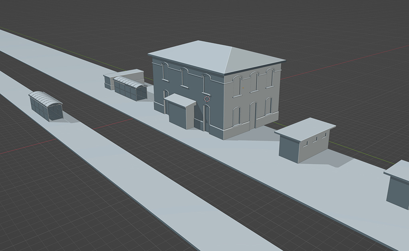Select the small hut with three slit windows

305,140
